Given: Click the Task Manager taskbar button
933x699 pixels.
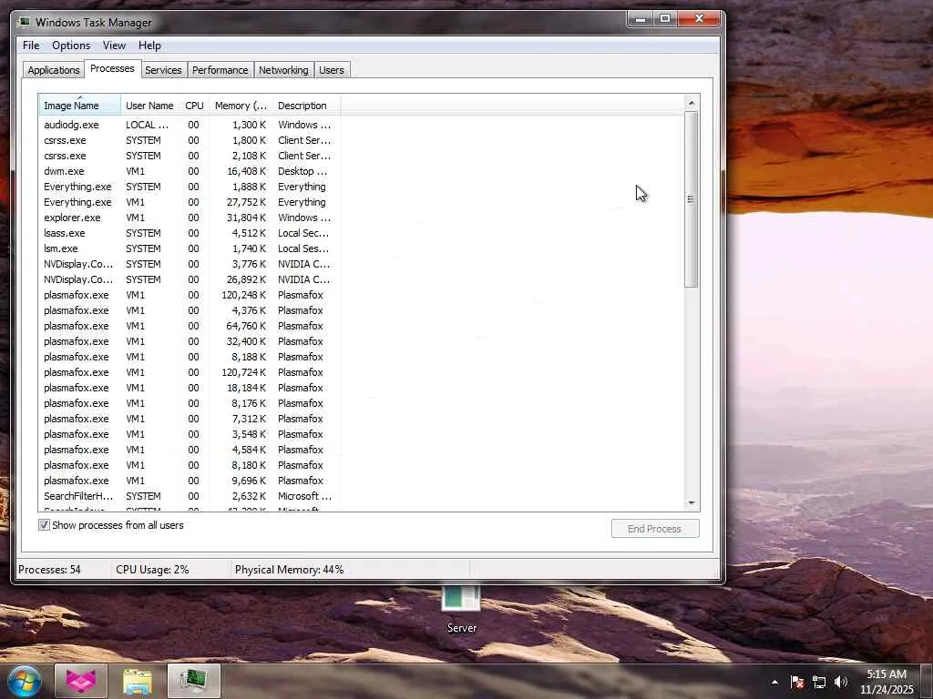Looking at the screenshot, I should pos(194,681).
